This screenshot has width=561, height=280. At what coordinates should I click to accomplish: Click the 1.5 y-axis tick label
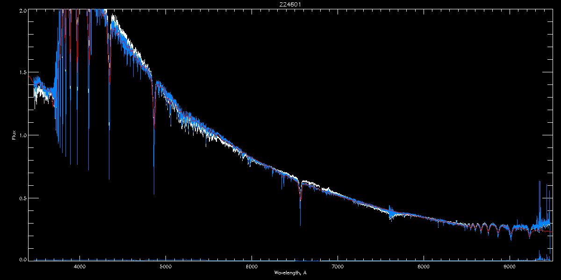(x=22, y=73)
